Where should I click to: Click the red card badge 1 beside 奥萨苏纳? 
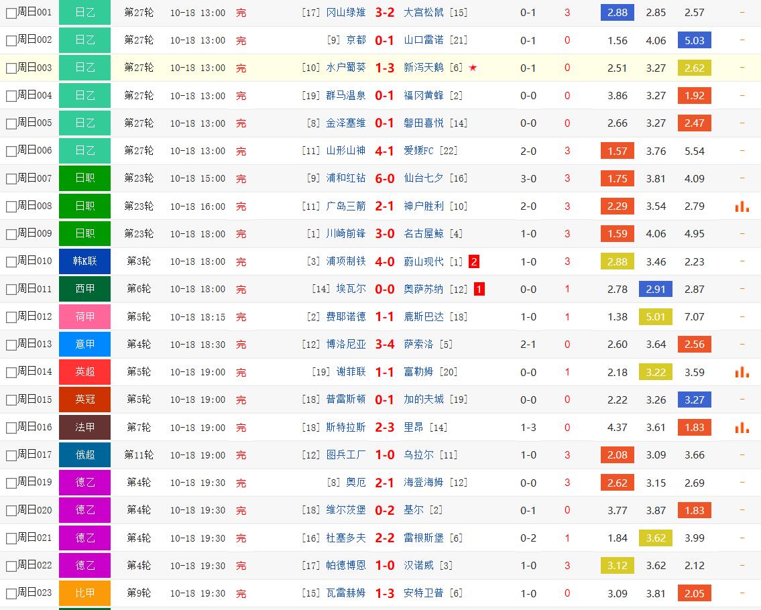coord(479,289)
